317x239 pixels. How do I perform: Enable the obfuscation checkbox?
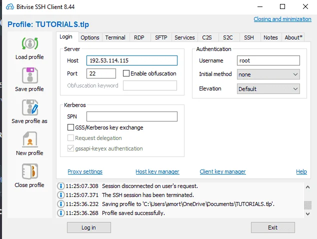[x=126, y=73]
